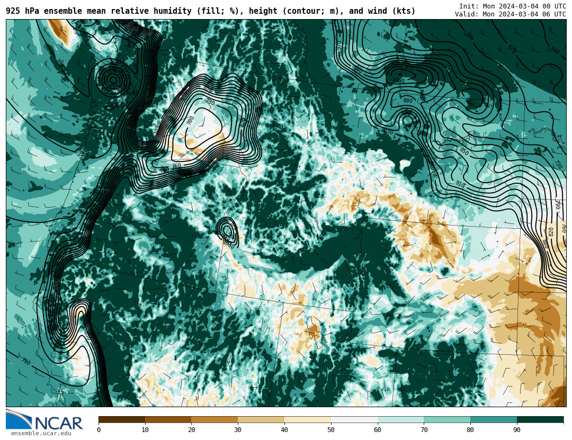The image size is (572, 440).
Task: Click the 730 contour label in the closed low
Action: [x=210, y=103]
